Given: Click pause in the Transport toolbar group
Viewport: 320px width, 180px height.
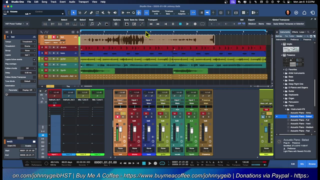Looking at the screenshot, I should (173, 24).
